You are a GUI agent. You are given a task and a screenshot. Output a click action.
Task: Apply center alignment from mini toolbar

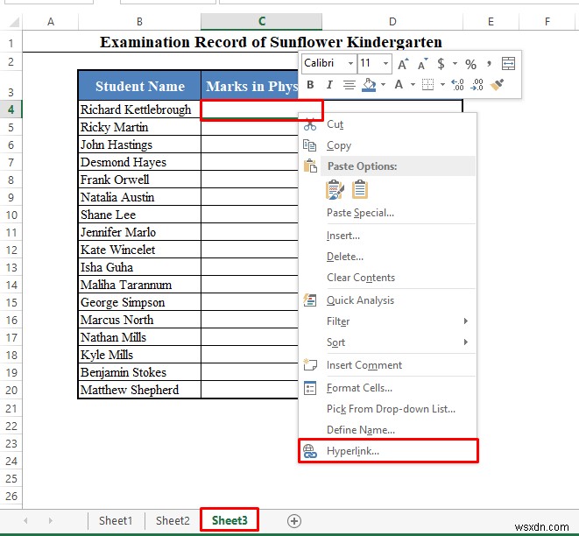click(349, 85)
